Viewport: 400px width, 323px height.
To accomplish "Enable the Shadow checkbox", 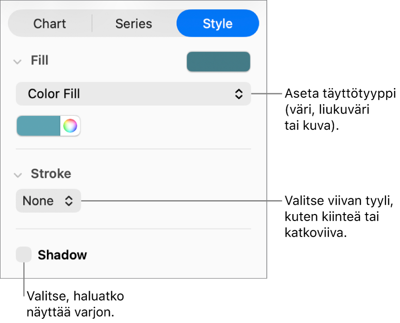I will click(x=24, y=254).
